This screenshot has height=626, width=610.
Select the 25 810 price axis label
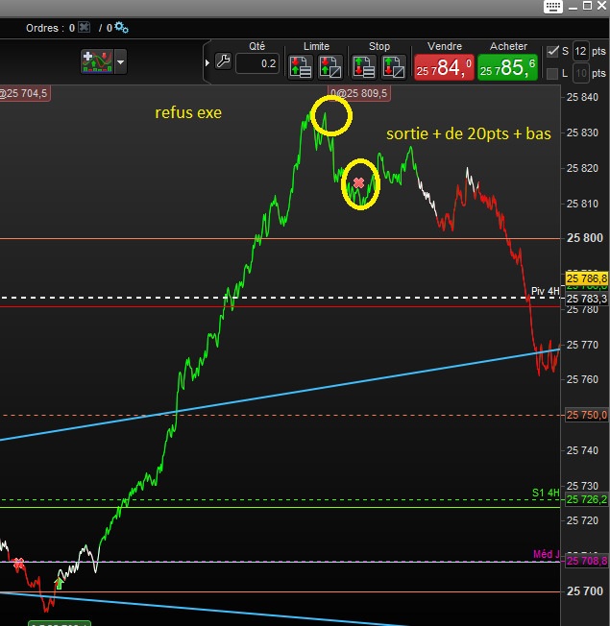(582, 204)
